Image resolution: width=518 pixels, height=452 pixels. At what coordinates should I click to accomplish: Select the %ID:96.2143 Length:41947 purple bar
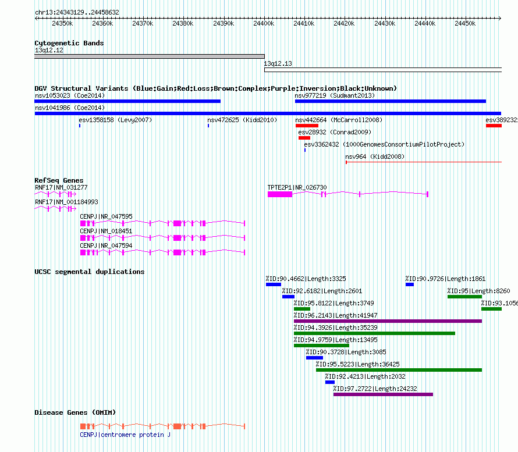tap(388, 321)
